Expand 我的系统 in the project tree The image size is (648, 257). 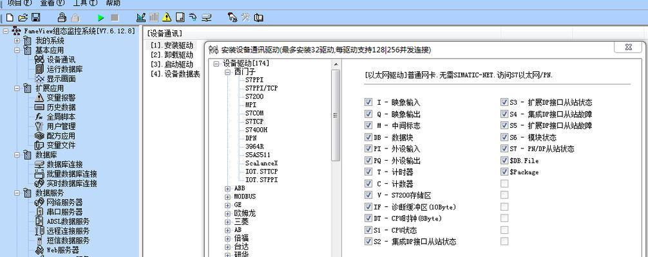pos(17,41)
